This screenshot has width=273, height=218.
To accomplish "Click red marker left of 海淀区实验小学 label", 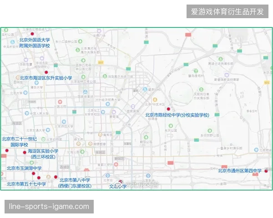I will click(x=25, y=153).
